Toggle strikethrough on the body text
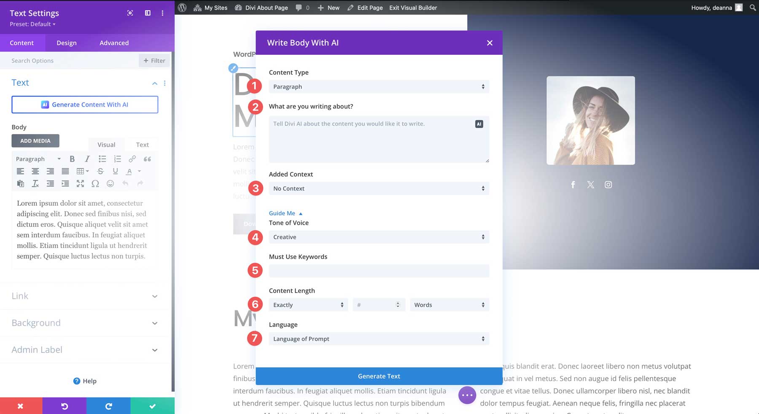The height and width of the screenshot is (414, 759). (100, 172)
